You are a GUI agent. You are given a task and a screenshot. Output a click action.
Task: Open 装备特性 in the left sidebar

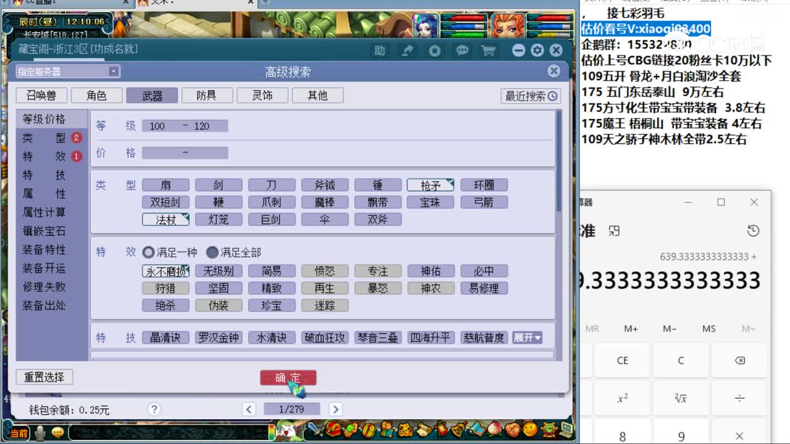(44, 250)
